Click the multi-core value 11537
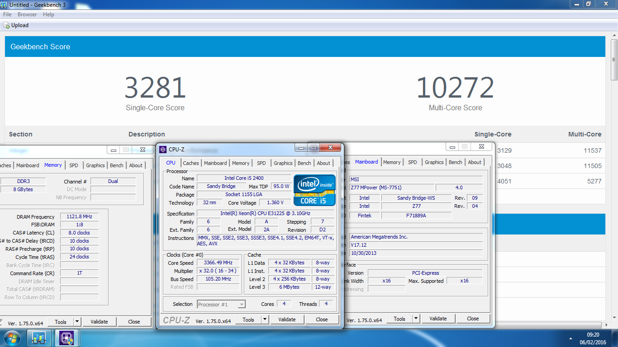This screenshot has height=347, width=618. [593, 150]
